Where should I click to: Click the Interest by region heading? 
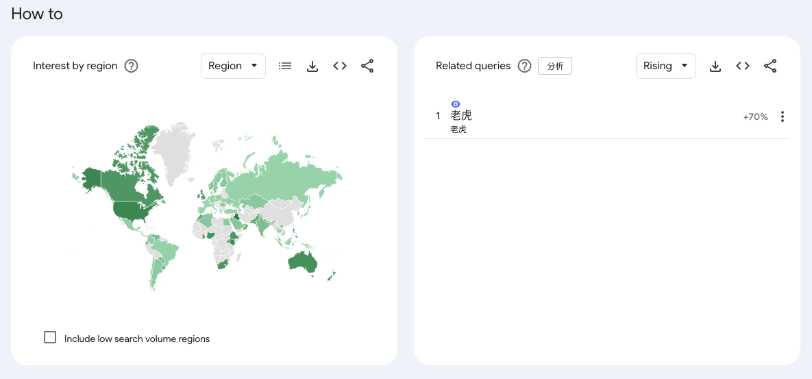click(x=75, y=66)
